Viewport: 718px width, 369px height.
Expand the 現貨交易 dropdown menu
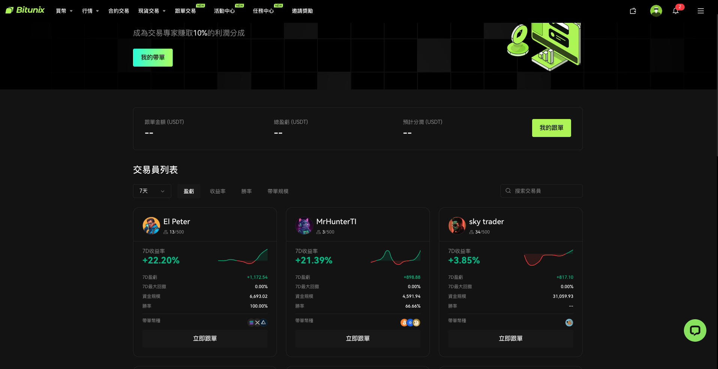(152, 11)
